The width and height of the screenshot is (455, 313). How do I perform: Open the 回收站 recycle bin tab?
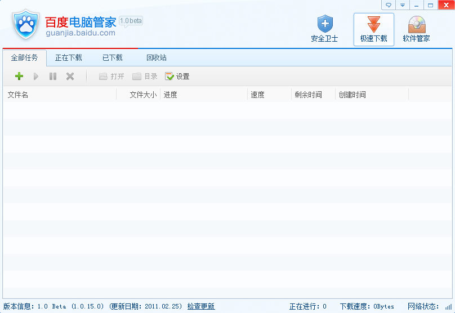point(156,57)
